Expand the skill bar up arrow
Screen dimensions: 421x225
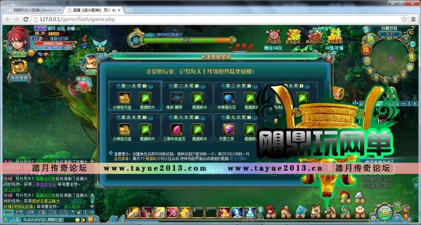(x=260, y=209)
